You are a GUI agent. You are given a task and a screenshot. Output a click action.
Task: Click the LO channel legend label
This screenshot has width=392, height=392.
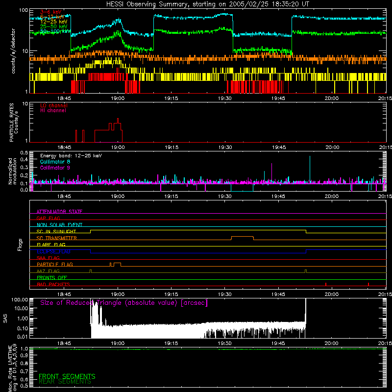pyautogui.click(x=54, y=105)
